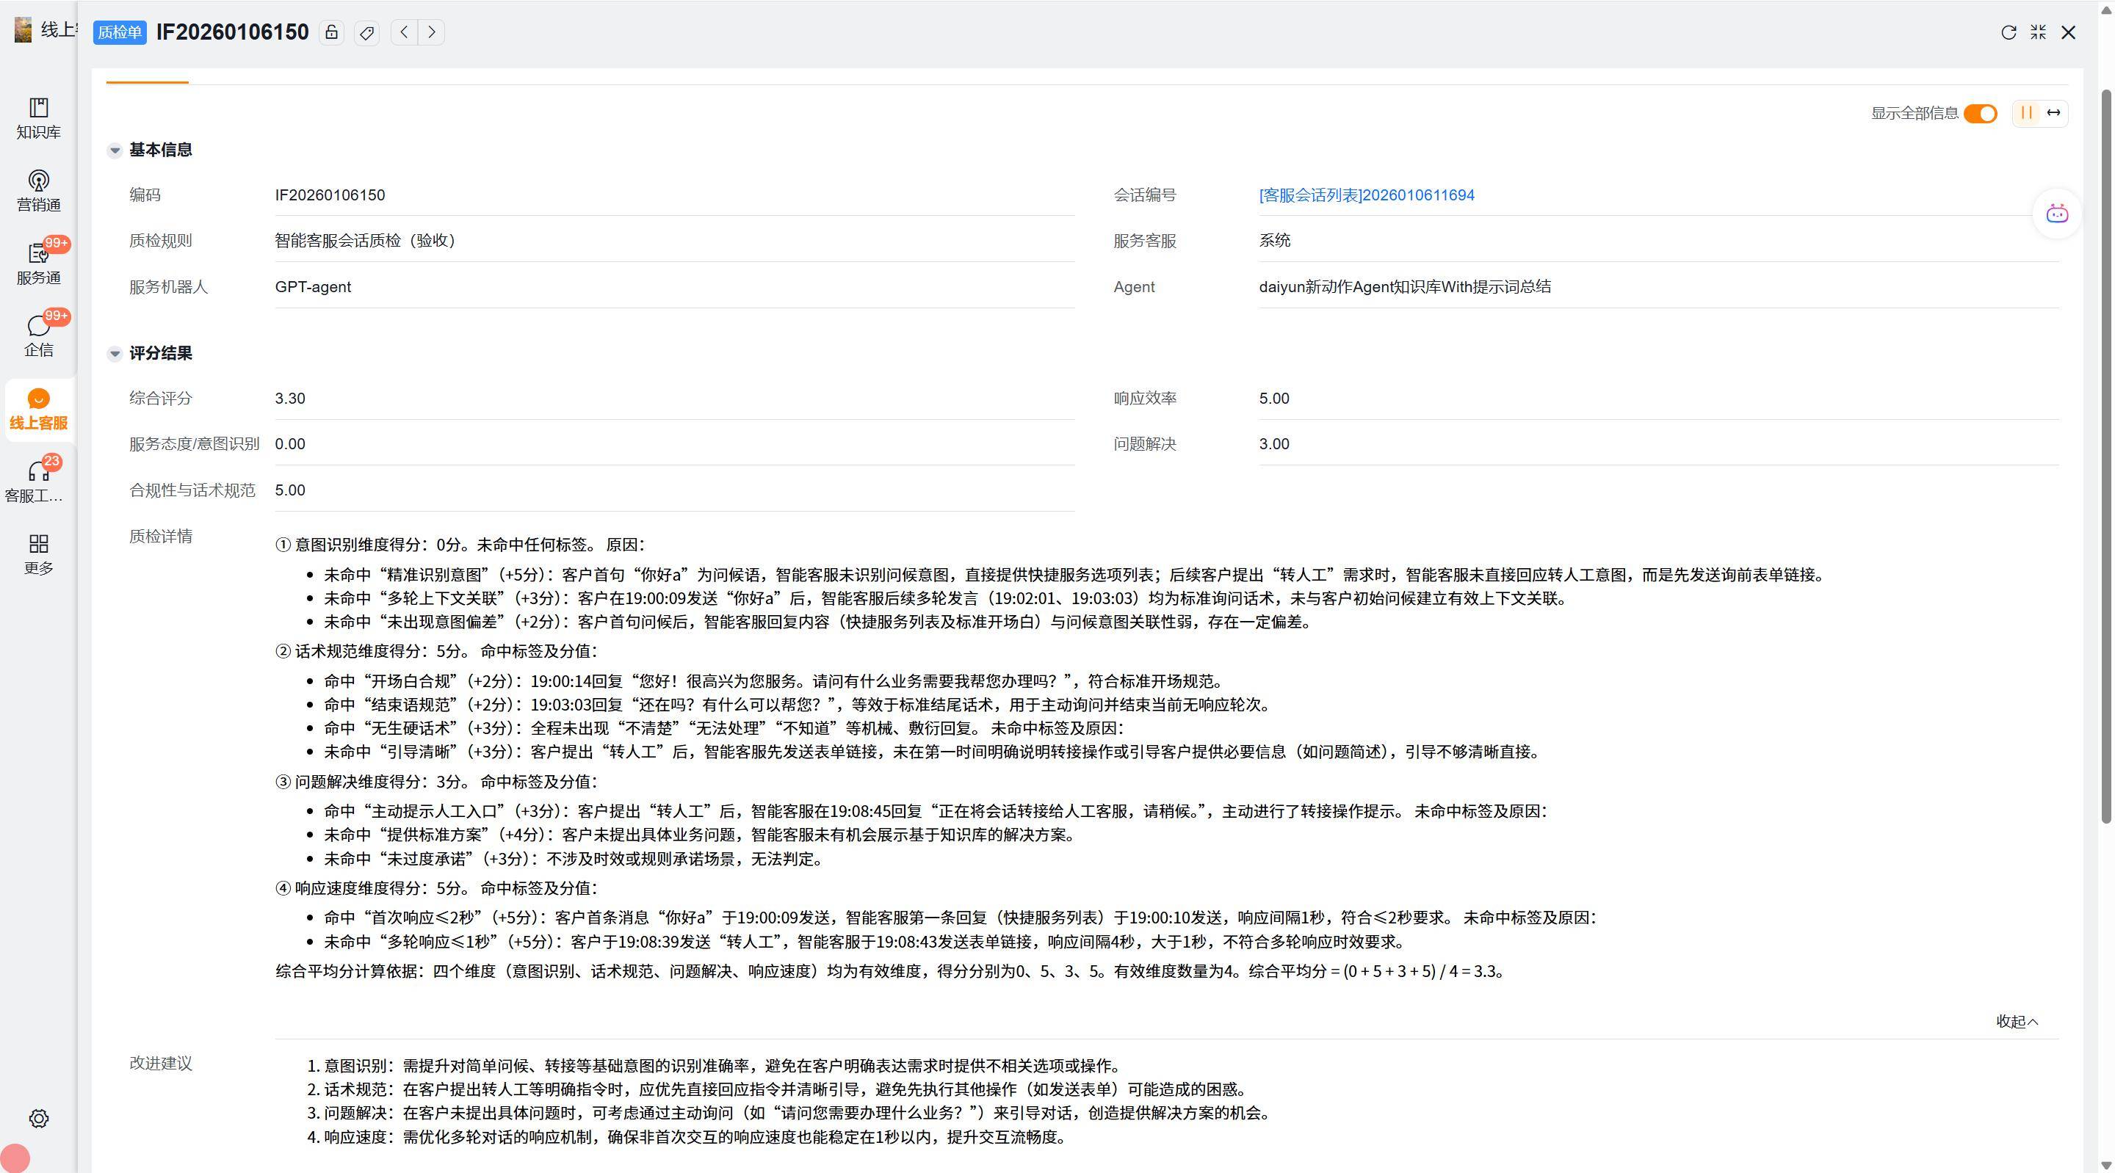Go to next record with right arrow
Viewport: 2115px width, 1173px height.
coord(432,32)
